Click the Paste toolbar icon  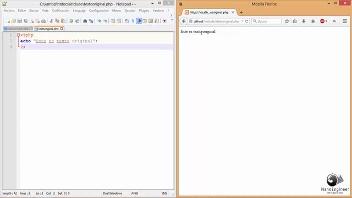(63, 21)
